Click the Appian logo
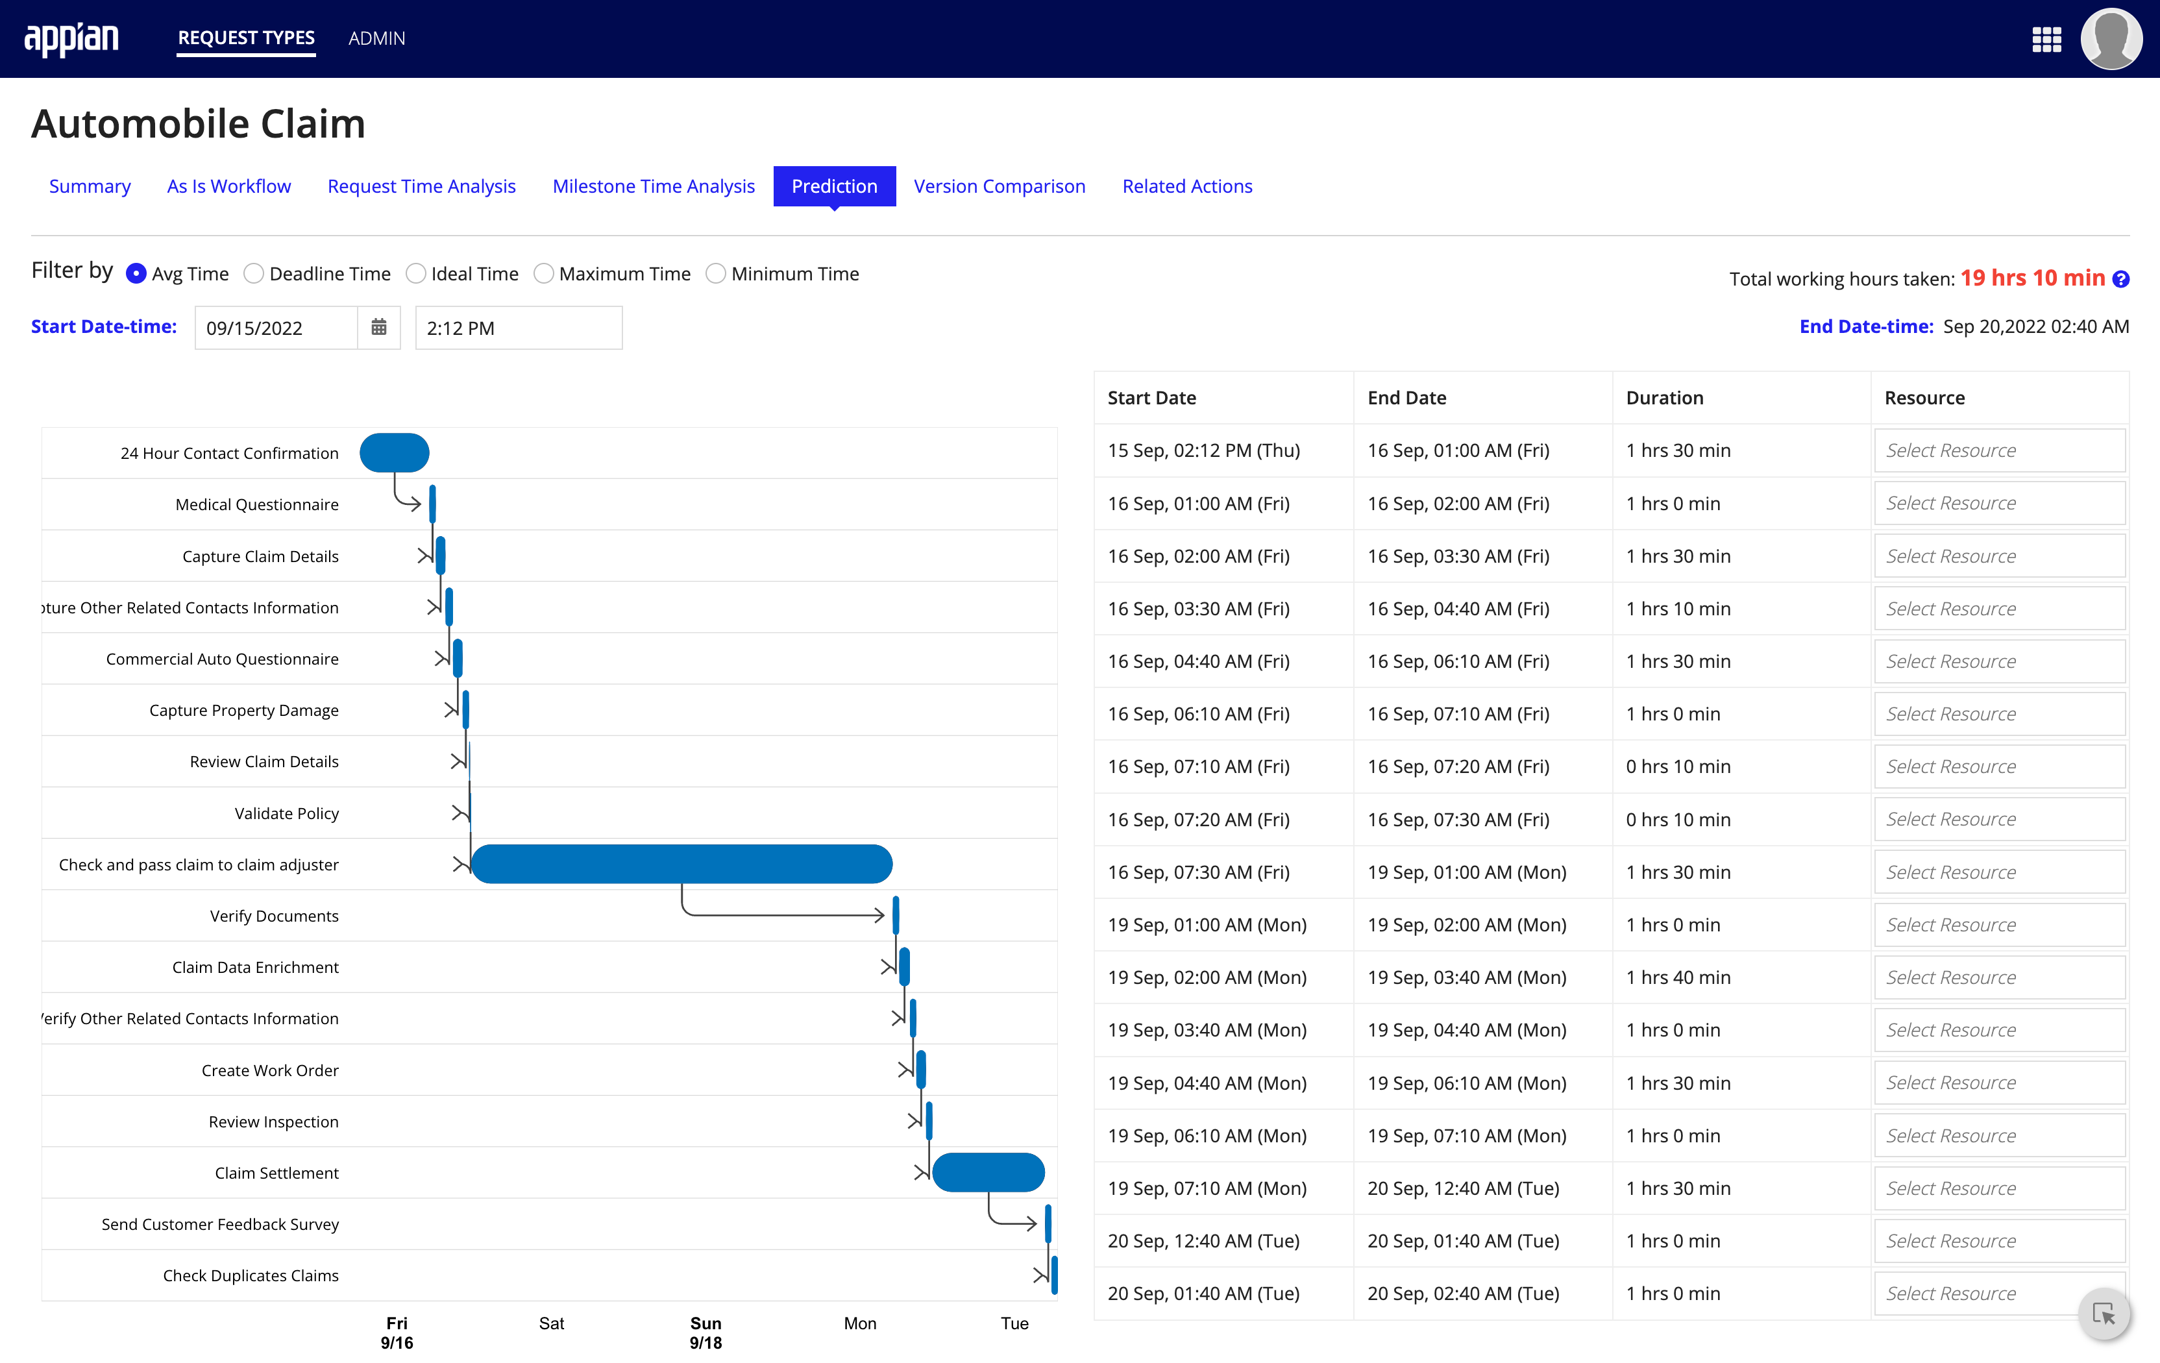Image resolution: width=2160 pixels, height=1363 pixels. coord(71,38)
